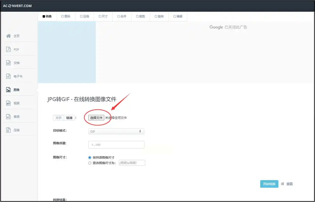
Task: Select 视频 text in the sidebar
Action: (x=16, y=103)
